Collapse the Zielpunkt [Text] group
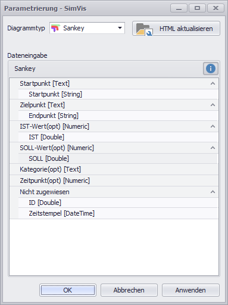Screen dimensions: 228x305 click(x=213, y=105)
